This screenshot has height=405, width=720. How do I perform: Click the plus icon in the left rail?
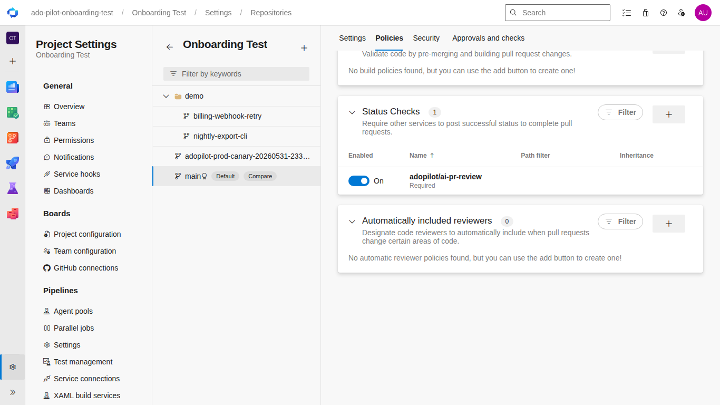tap(13, 61)
